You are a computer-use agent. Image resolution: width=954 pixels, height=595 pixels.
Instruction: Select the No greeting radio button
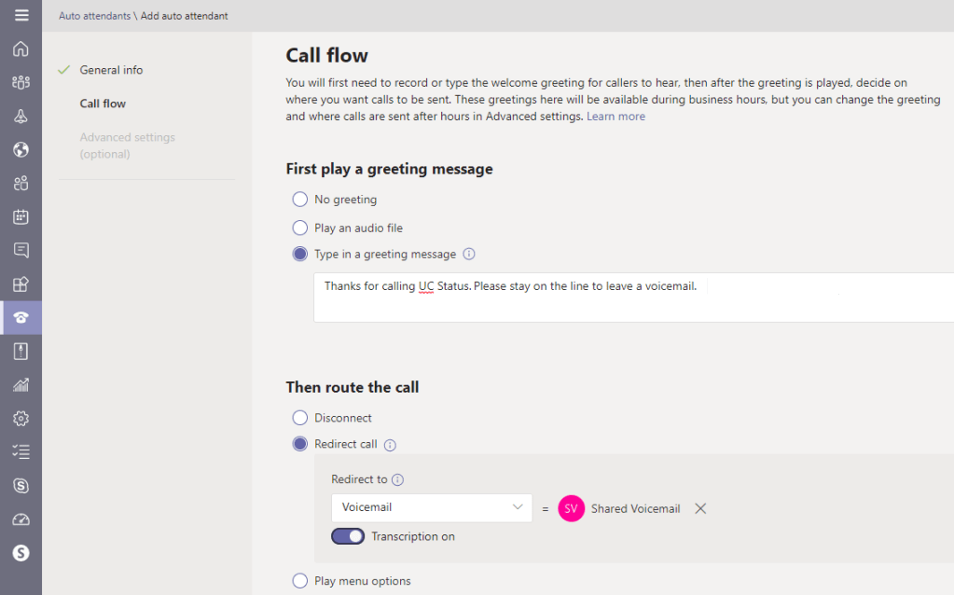[299, 199]
